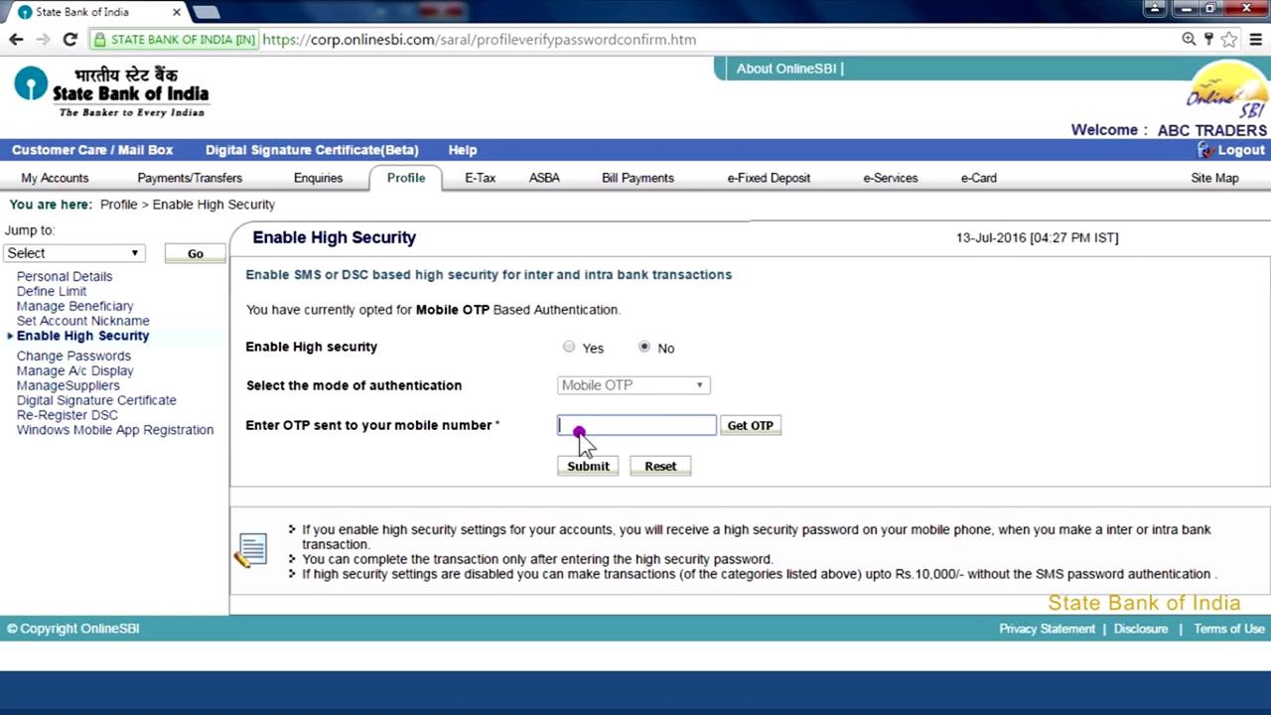
Task: Open Digital Signature Certificate(Beta) menu
Action: coord(312,150)
